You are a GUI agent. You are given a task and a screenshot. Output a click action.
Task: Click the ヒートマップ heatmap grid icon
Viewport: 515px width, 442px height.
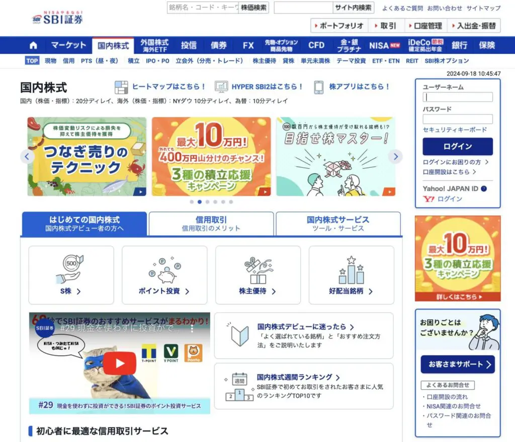(121, 86)
